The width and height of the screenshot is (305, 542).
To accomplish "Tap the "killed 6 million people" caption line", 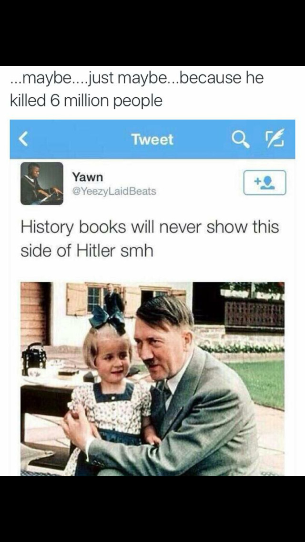I will click(86, 101).
